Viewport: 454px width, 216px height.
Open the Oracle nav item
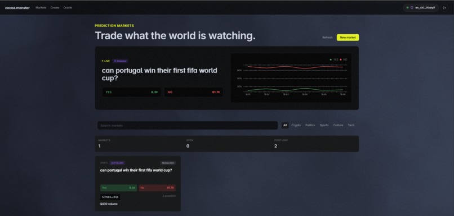(x=68, y=7)
